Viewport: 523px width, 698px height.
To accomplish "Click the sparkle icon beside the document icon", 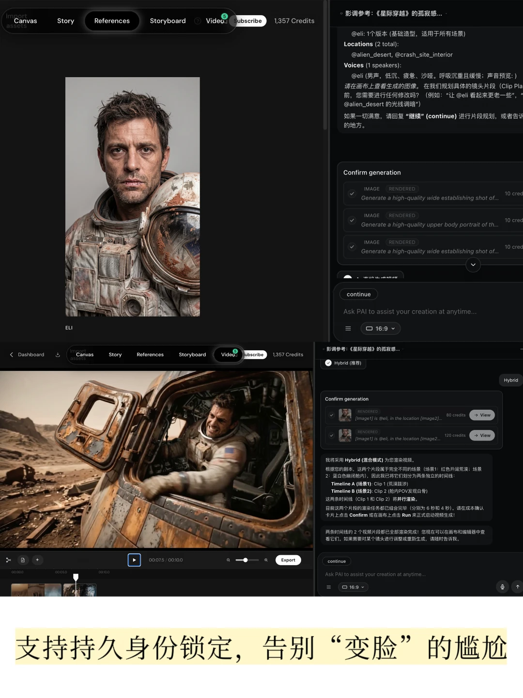I will 37,560.
